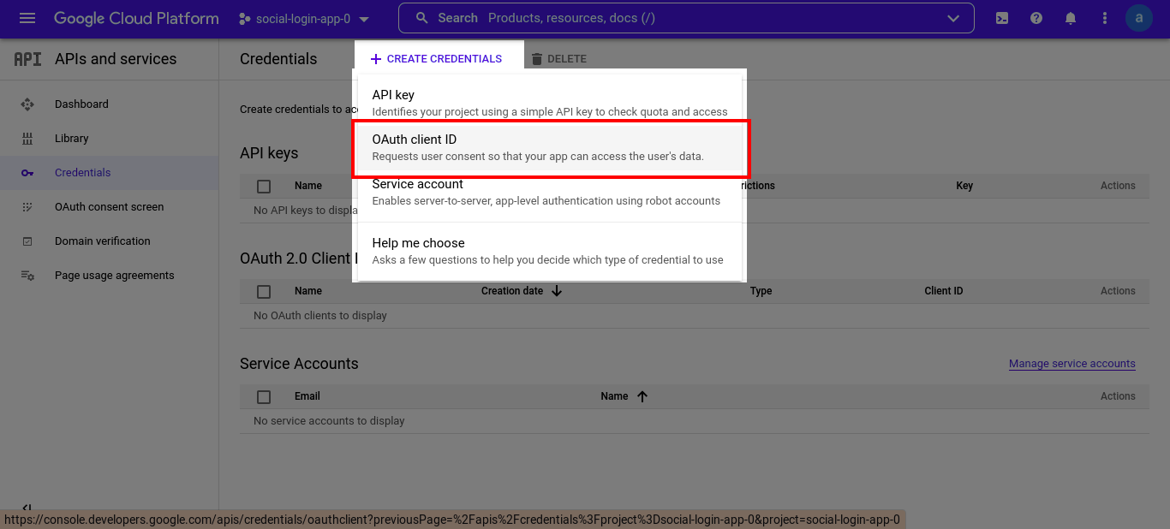Click the Page usage agreements icon
Viewport: 1170px width, 529px height.
point(27,276)
